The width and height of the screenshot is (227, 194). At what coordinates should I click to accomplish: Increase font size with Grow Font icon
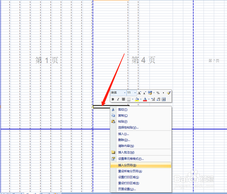139,93
